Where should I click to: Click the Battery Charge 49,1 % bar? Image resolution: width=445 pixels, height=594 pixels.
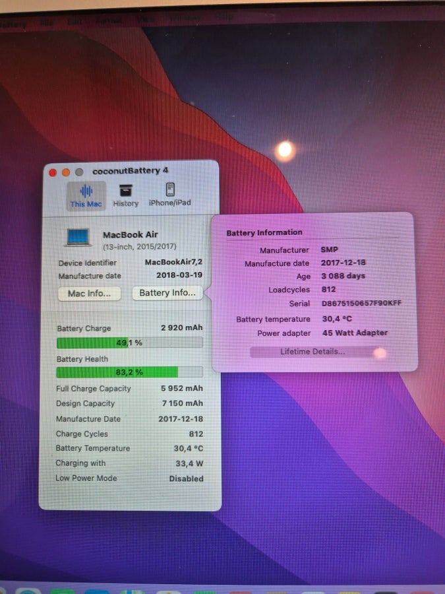click(129, 343)
